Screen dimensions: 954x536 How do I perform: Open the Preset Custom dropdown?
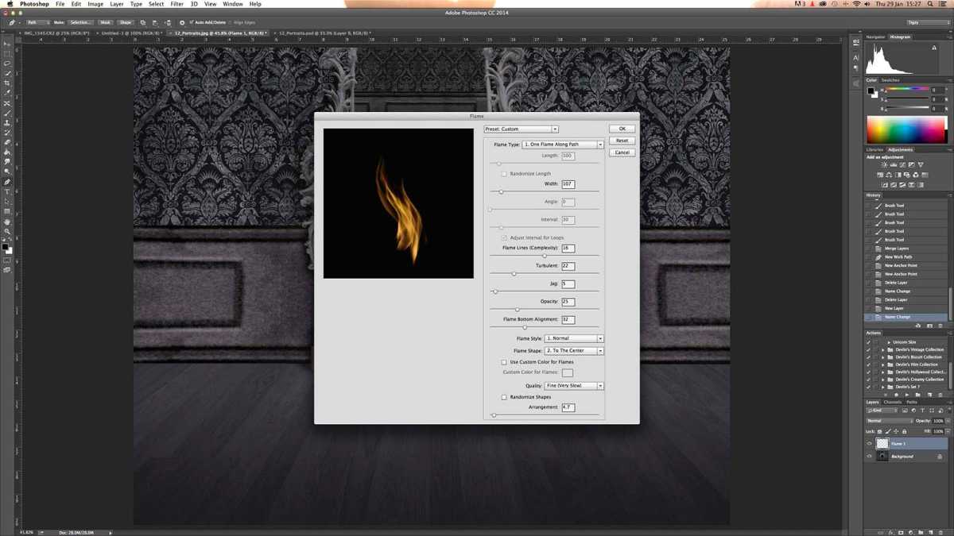pos(522,129)
